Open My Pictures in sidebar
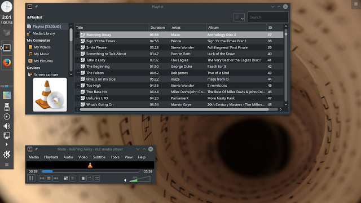 coord(43,61)
